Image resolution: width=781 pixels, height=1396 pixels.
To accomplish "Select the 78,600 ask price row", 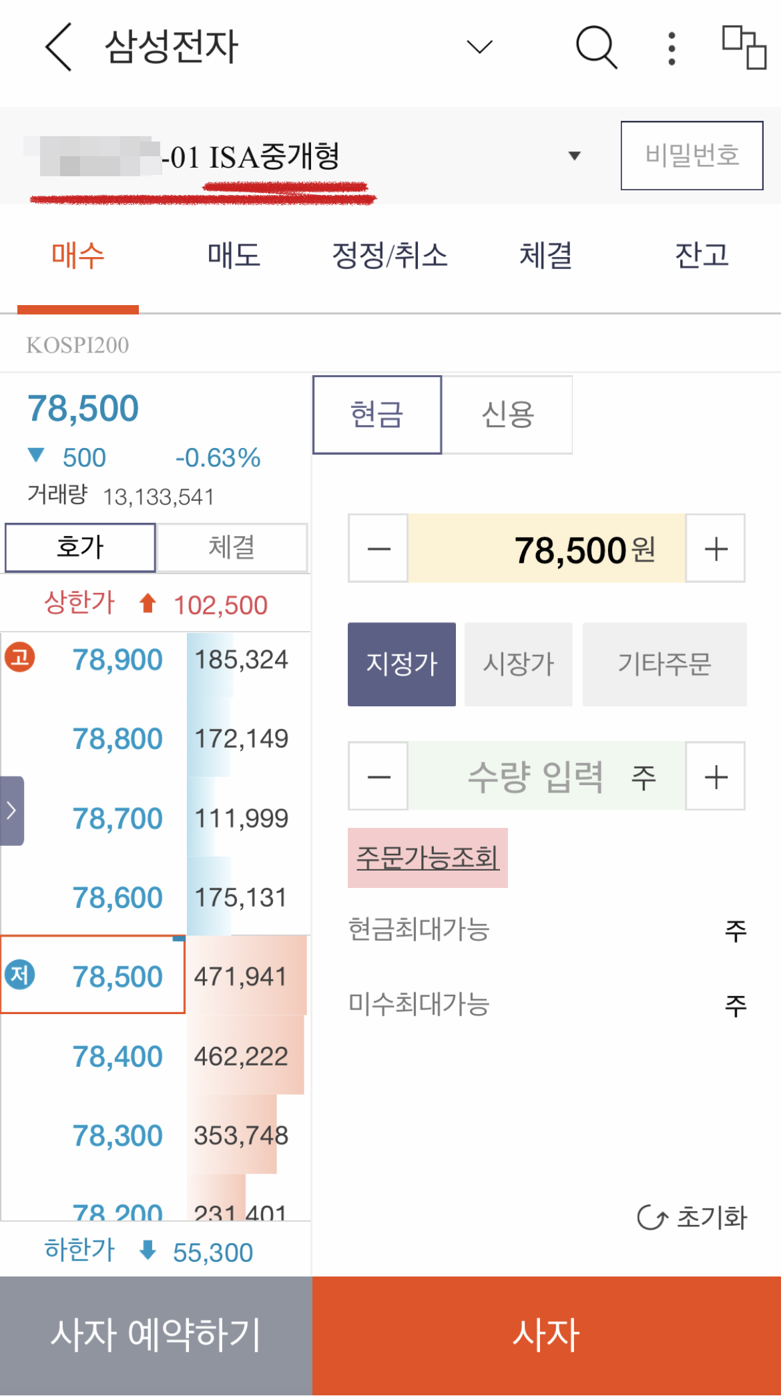I will click(x=117, y=898).
